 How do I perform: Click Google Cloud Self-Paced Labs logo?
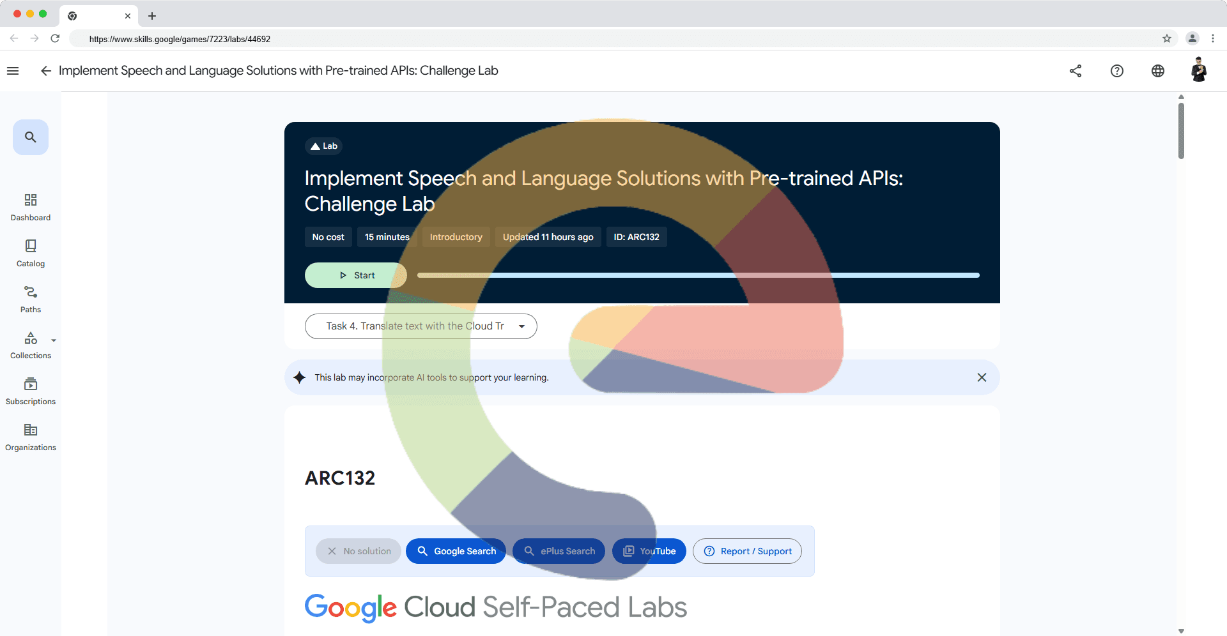click(496, 607)
